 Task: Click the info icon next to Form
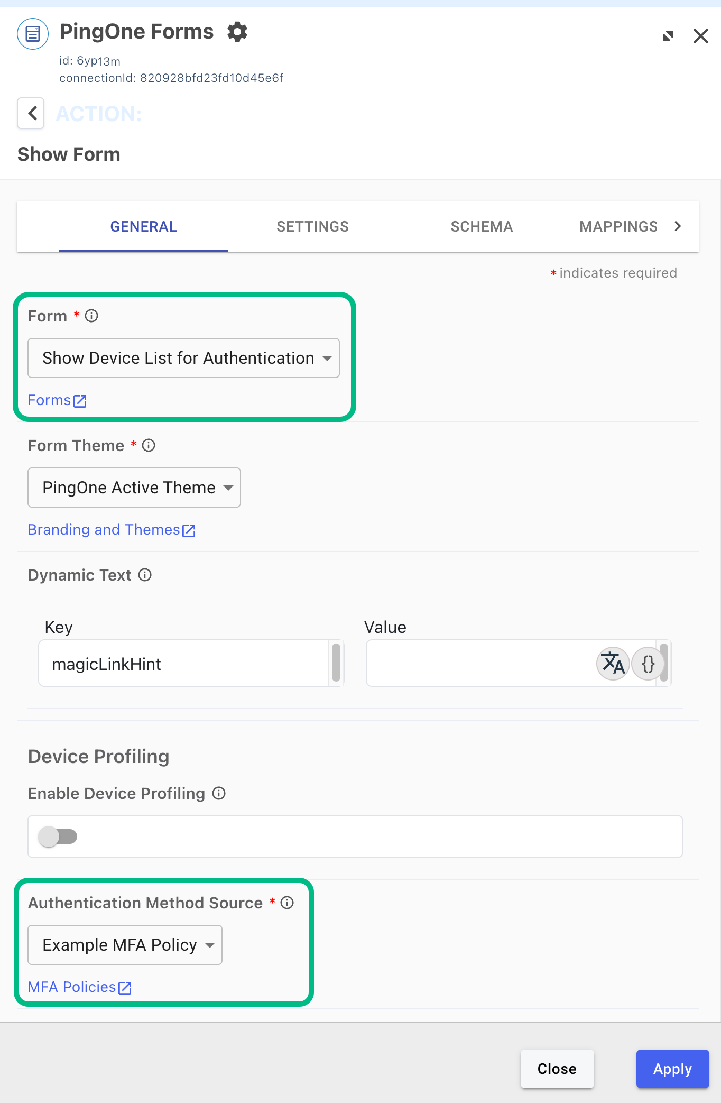pyautogui.click(x=92, y=316)
